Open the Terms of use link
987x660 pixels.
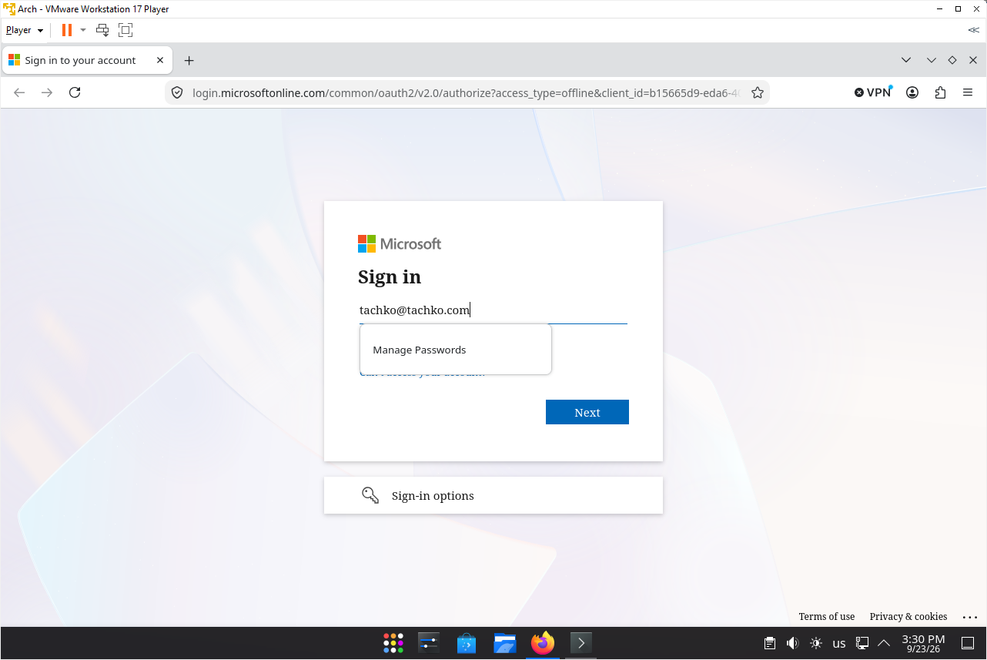pyautogui.click(x=827, y=617)
